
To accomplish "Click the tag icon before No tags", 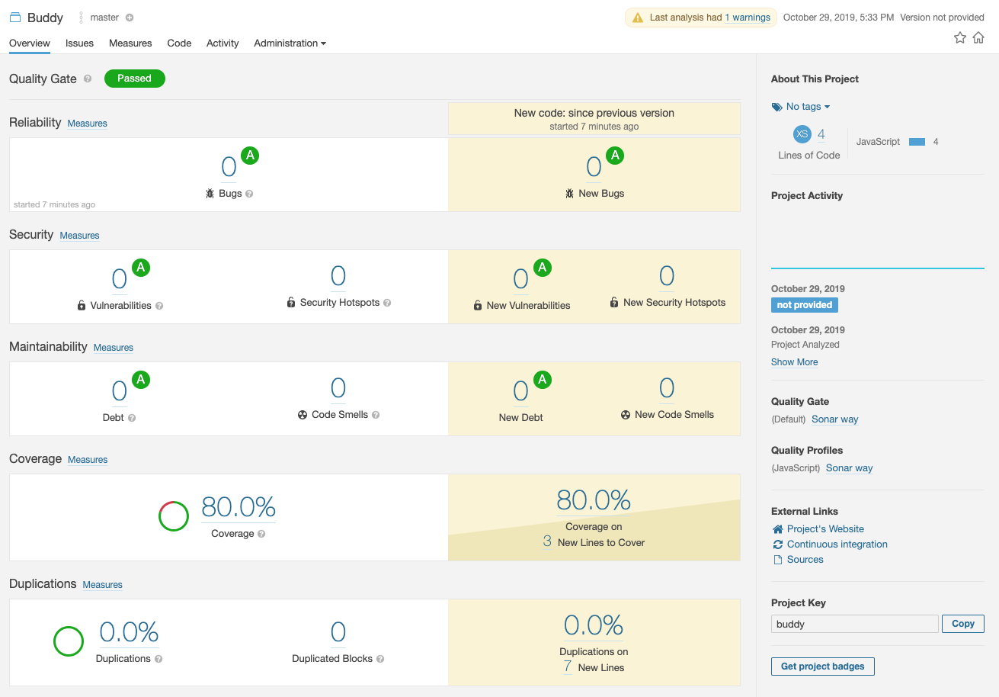I will tap(776, 106).
